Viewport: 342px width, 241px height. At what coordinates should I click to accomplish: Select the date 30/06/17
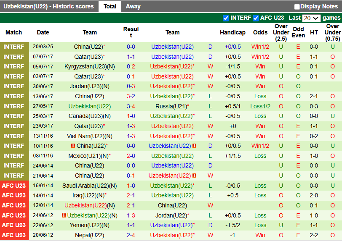click(x=43, y=86)
